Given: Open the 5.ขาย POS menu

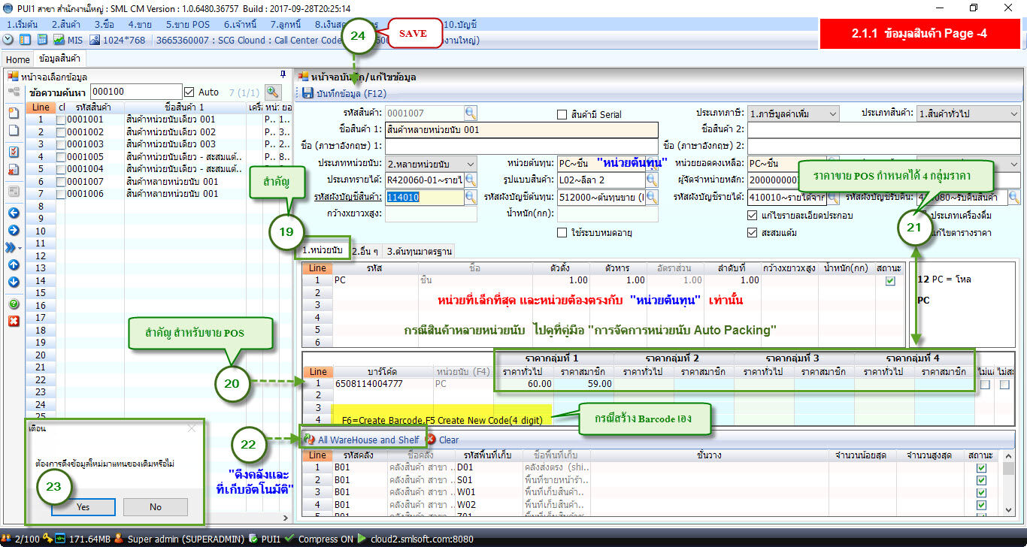Looking at the screenshot, I should pos(188,24).
